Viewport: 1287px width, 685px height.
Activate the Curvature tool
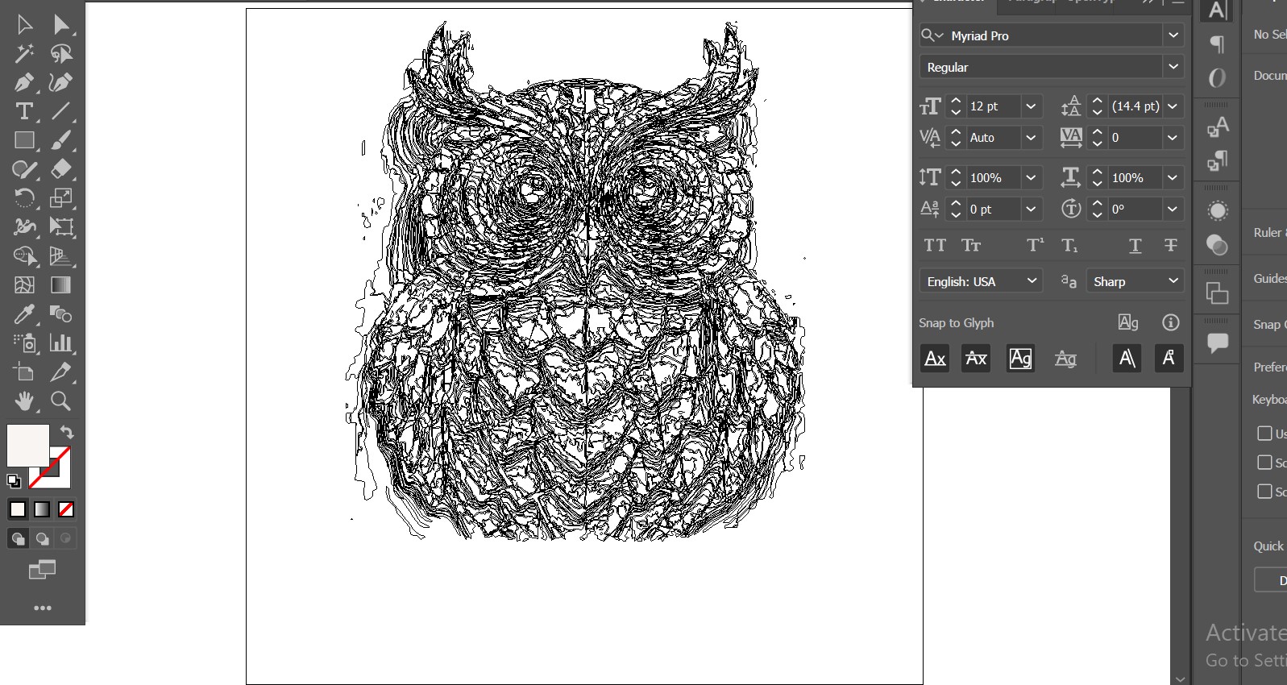61,82
